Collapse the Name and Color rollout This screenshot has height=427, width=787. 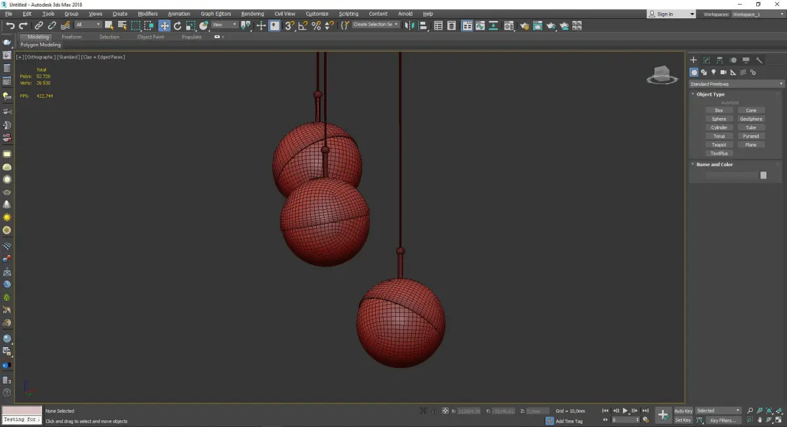click(714, 165)
